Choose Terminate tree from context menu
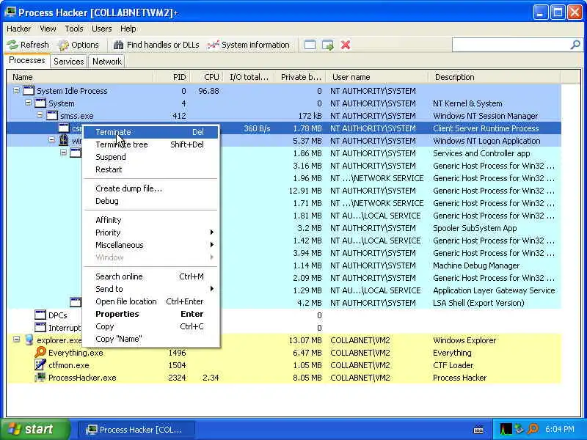 point(150,144)
